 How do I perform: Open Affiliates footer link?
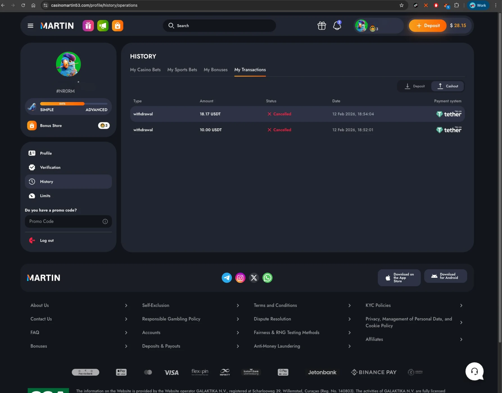[x=414, y=340]
